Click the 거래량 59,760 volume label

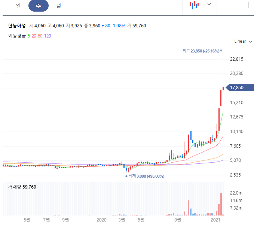pyautogui.click(x=22, y=187)
